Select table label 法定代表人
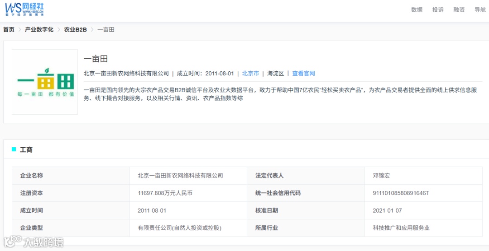Screen dimensions: 489x251 269,176
